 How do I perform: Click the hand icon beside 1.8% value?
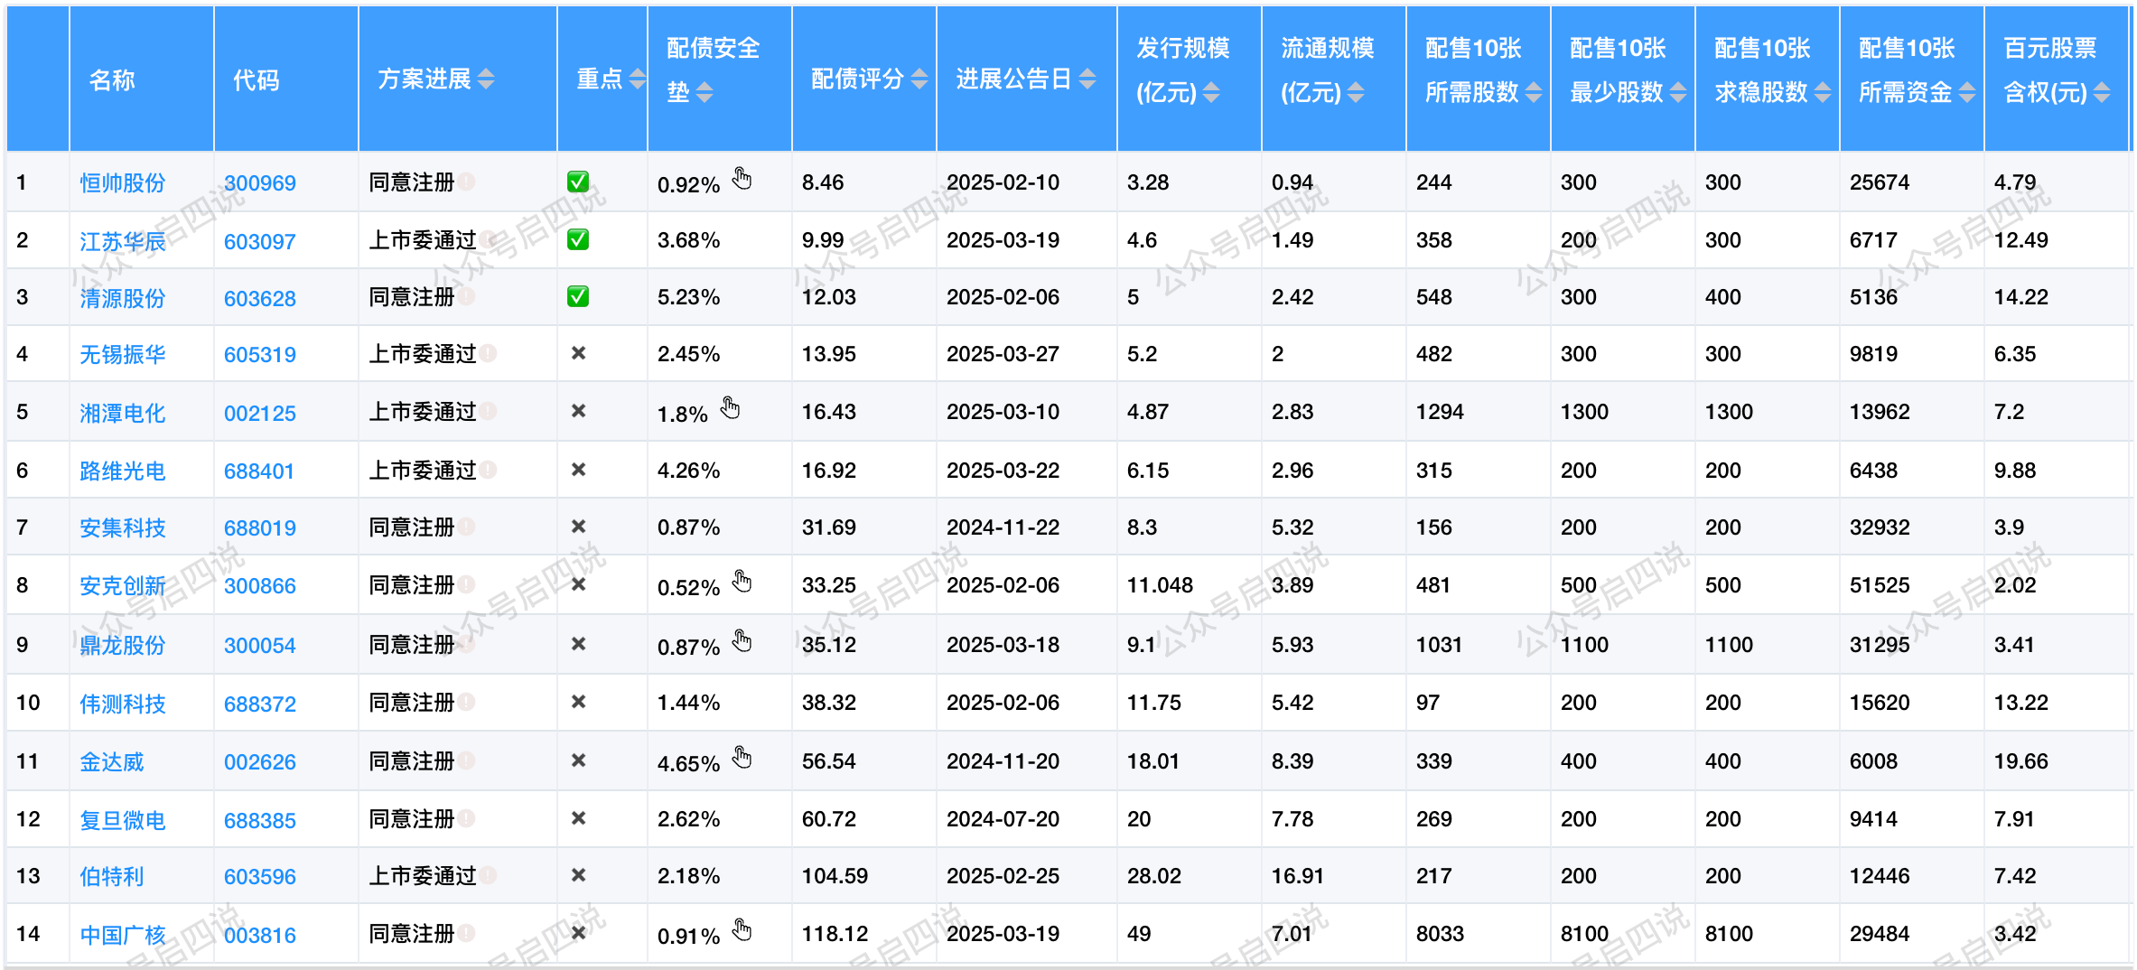click(730, 408)
